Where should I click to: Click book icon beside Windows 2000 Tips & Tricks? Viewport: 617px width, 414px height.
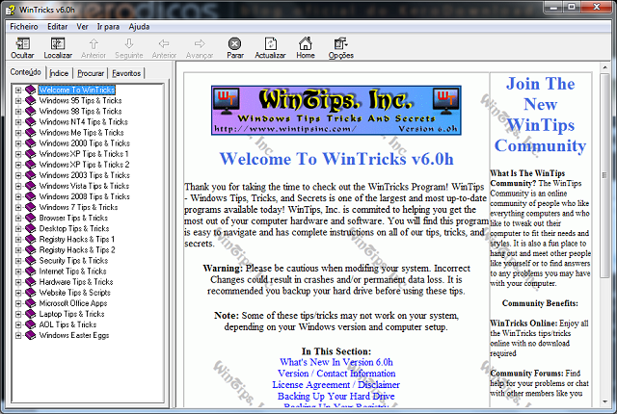30,143
